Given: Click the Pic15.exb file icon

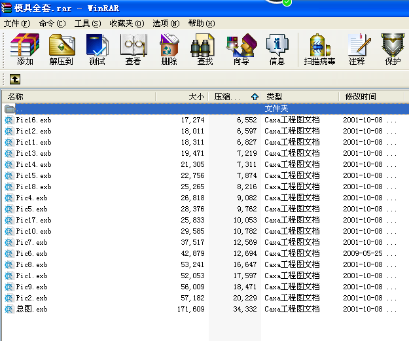Looking at the screenshot, I should point(9,175).
